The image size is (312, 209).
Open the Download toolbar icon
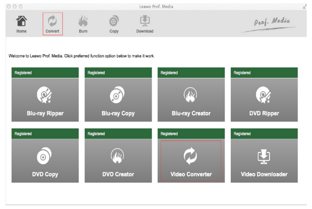pos(144,24)
